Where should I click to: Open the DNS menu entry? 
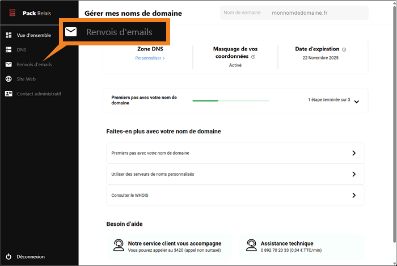click(x=22, y=49)
